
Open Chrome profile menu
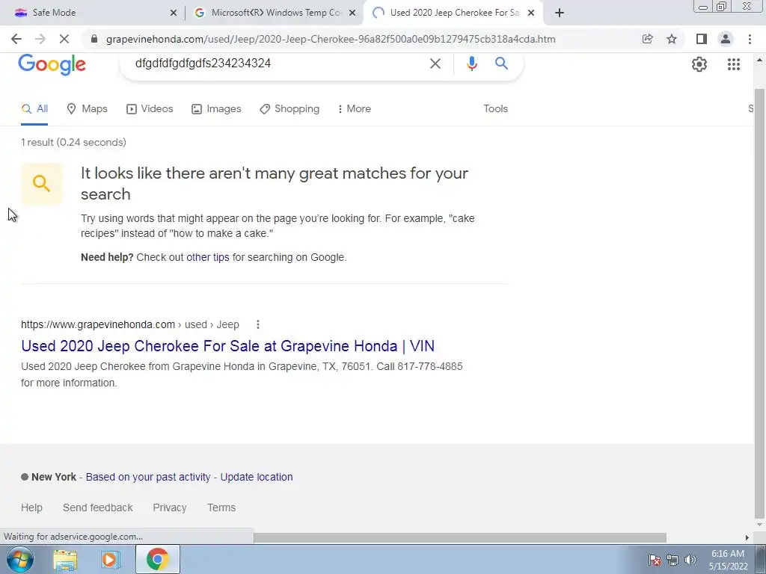pos(726,39)
